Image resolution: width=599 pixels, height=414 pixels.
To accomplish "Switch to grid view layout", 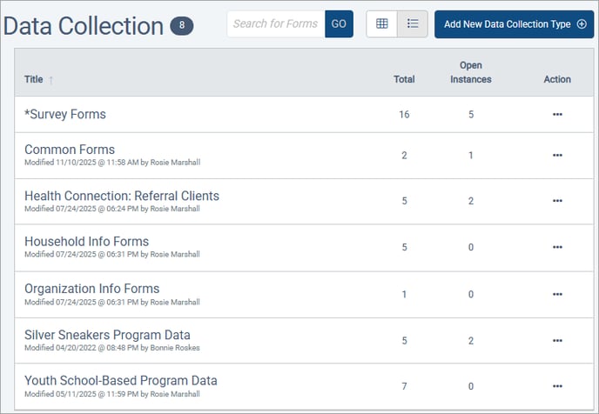I will [x=381, y=23].
